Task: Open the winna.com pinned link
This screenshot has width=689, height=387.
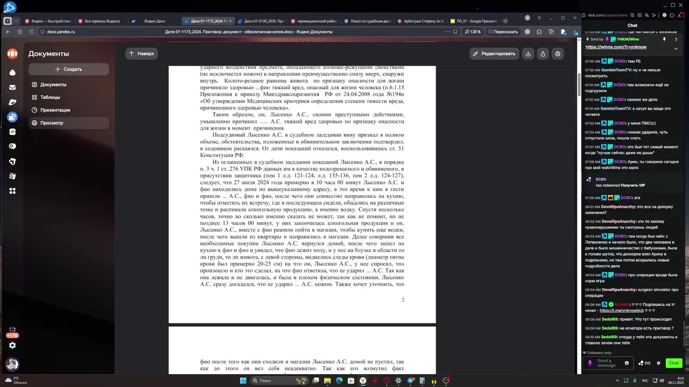Action: pos(616,47)
